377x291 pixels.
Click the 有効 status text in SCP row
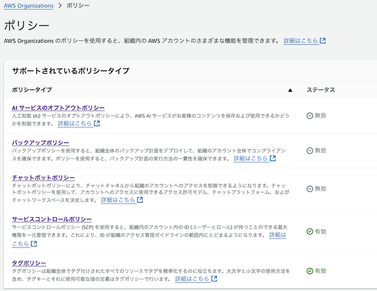coord(320,231)
